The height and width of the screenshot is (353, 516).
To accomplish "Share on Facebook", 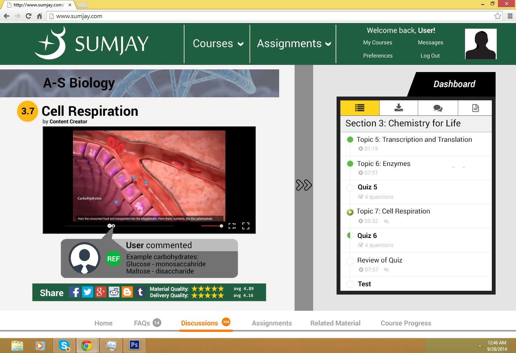I will [74, 292].
